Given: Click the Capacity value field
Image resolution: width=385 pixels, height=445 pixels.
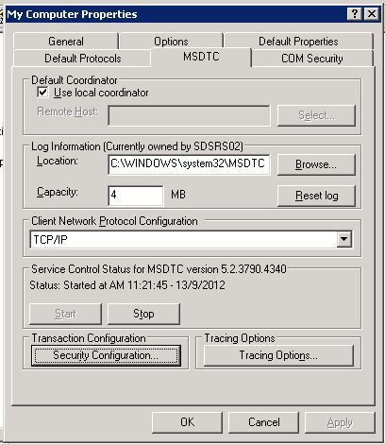Looking at the screenshot, I should tap(136, 195).
